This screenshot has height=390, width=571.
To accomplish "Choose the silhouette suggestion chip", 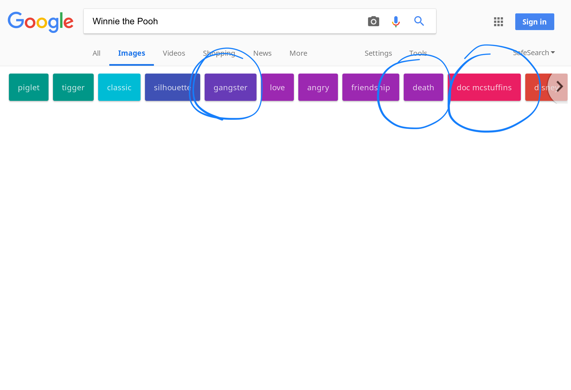I will click(x=173, y=87).
